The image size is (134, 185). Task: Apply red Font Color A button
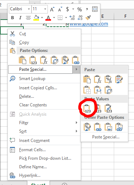[x=48, y=18]
